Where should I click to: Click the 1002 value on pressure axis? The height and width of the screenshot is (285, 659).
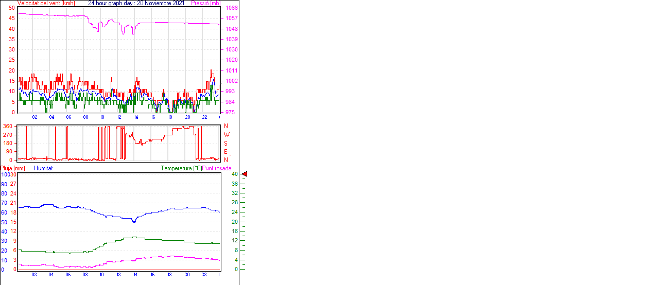tap(231, 81)
